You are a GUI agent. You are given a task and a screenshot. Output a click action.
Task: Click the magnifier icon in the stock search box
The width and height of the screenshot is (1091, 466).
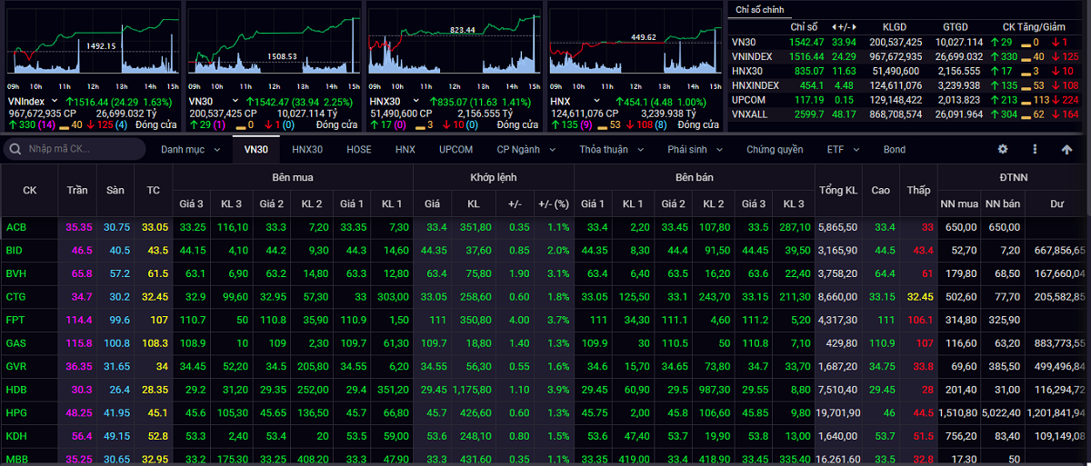point(15,149)
